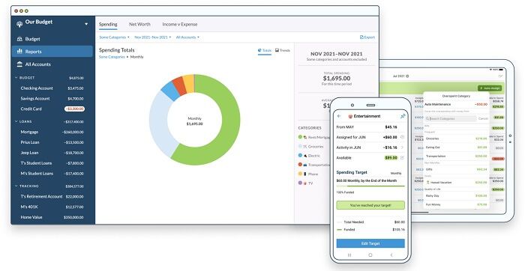Click the phone emoji in Categories list
The height and width of the screenshot is (271, 525).
pyautogui.click(x=305, y=174)
